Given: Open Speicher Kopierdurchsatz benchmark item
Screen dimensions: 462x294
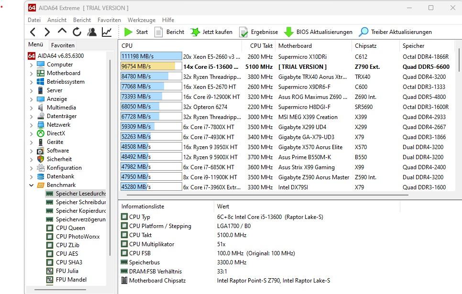Looking at the screenshot, I should tap(76, 211).
